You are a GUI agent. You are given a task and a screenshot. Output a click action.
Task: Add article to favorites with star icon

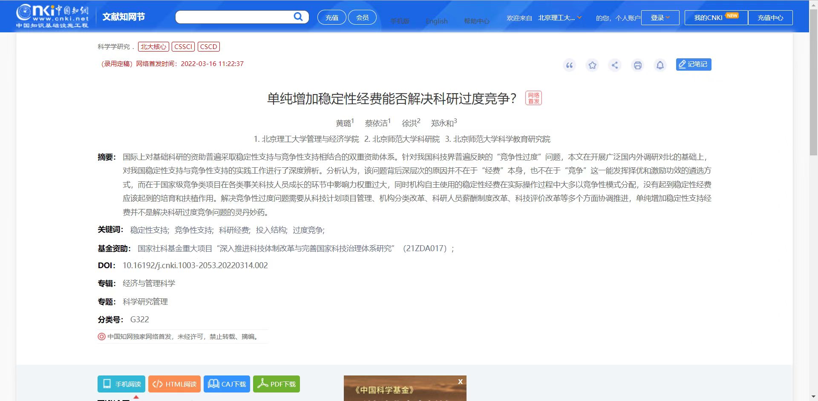592,65
